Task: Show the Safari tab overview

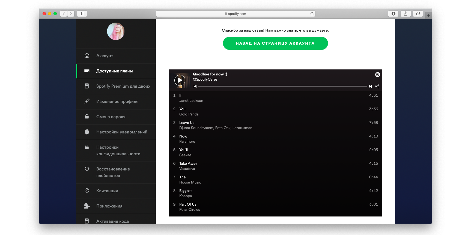Action: (418, 14)
